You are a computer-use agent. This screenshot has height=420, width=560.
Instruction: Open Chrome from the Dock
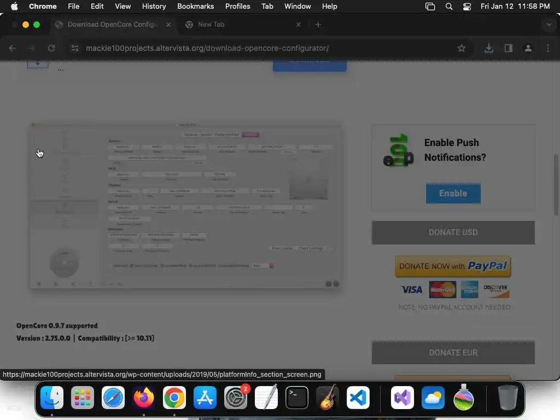(174, 398)
